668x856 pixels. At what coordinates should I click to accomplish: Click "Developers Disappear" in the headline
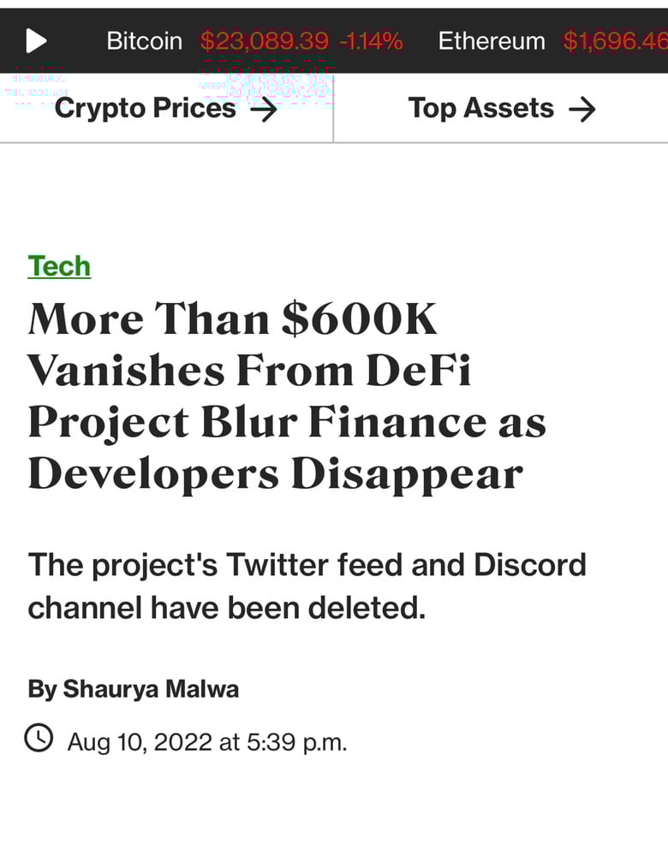(x=275, y=475)
